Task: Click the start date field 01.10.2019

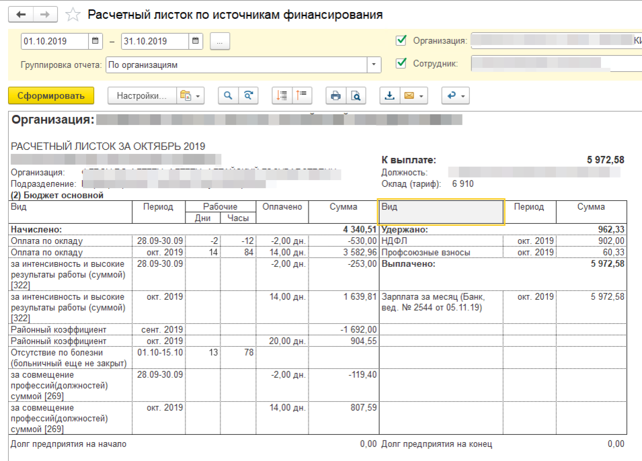Action: pyautogui.click(x=55, y=42)
